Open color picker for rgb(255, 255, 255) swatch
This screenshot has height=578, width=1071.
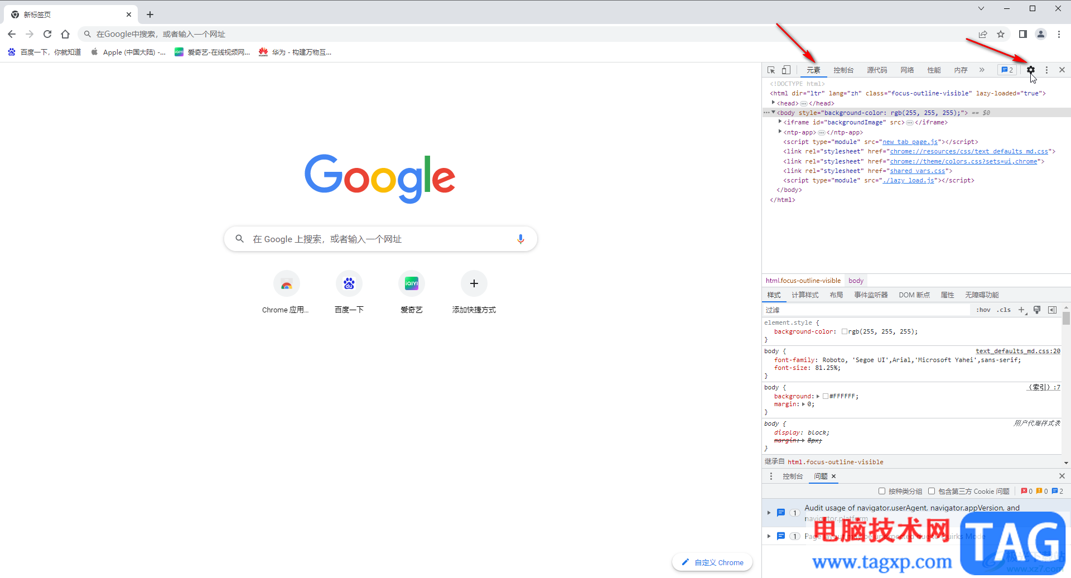845,332
